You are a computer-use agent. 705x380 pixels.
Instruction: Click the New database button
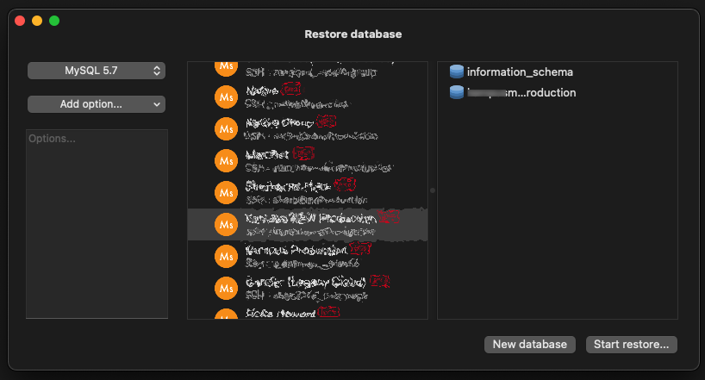(530, 345)
